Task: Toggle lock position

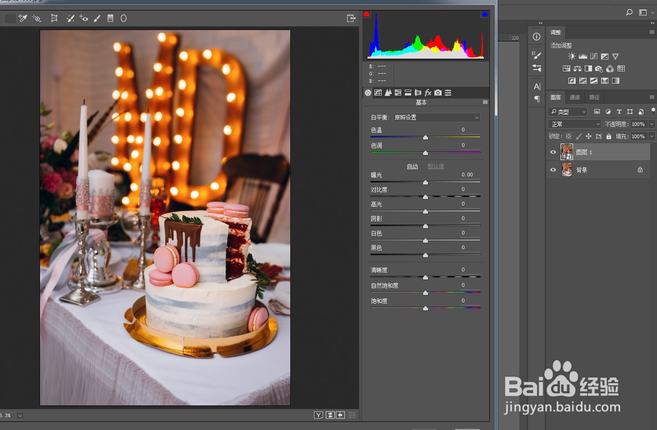Action: point(588,136)
